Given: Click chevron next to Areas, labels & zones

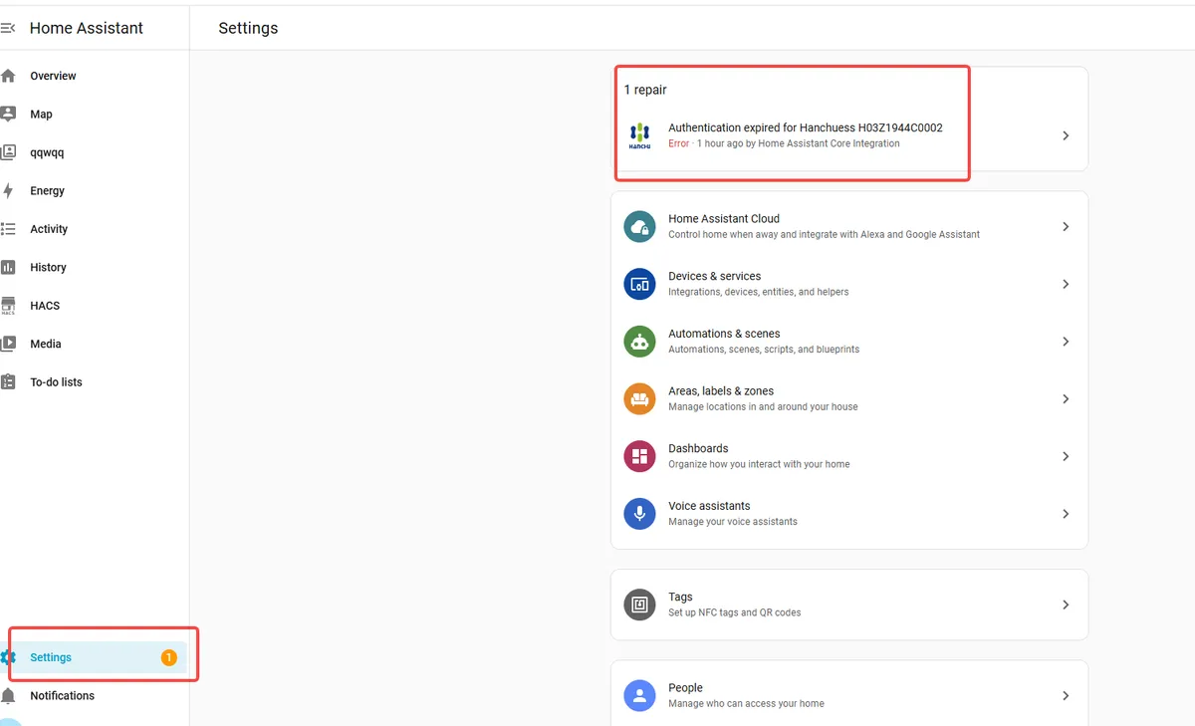Looking at the screenshot, I should coord(1066,398).
